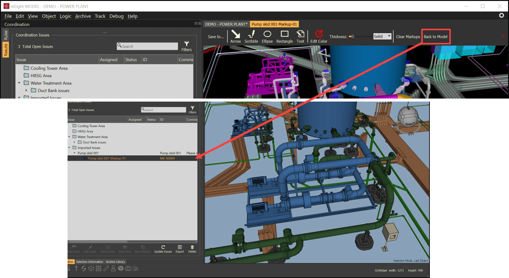Click the MK-00004 ID cell

coord(167,158)
